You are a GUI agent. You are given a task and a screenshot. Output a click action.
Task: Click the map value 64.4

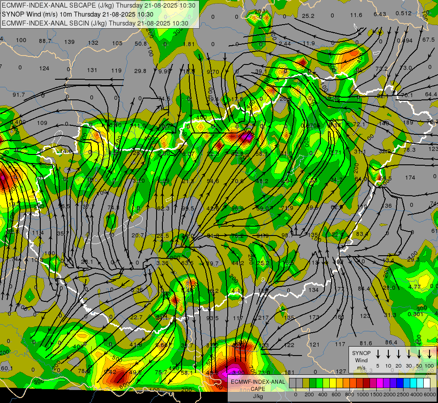[x=431, y=94]
